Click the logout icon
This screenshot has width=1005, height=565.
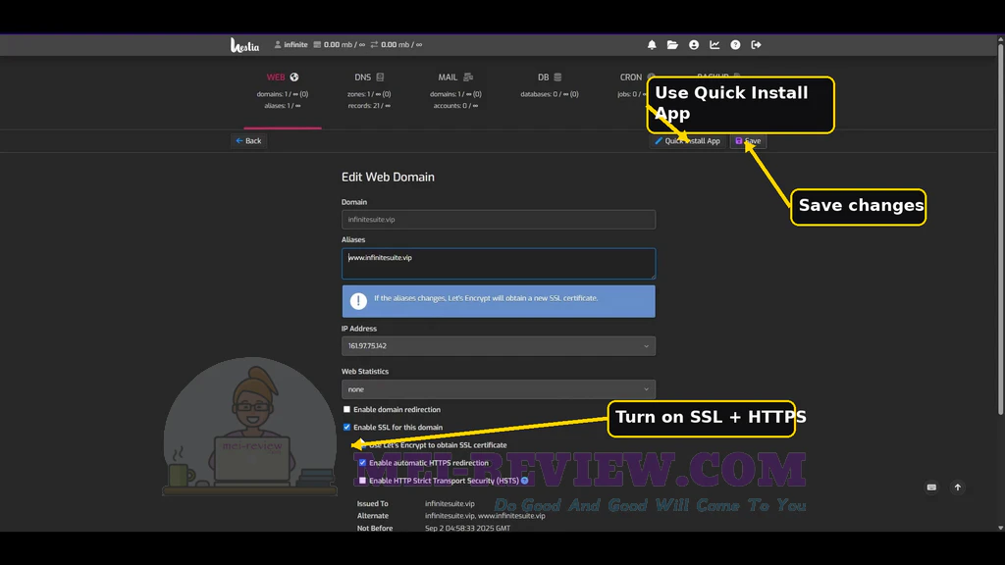click(x=757, y=45)
